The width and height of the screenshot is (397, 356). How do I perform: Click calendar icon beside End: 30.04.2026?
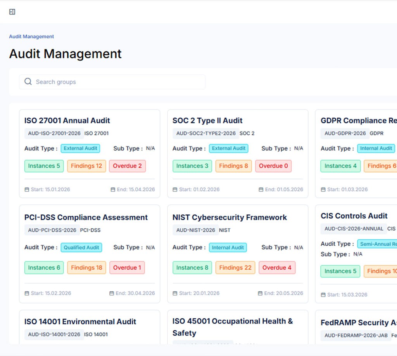112,293
